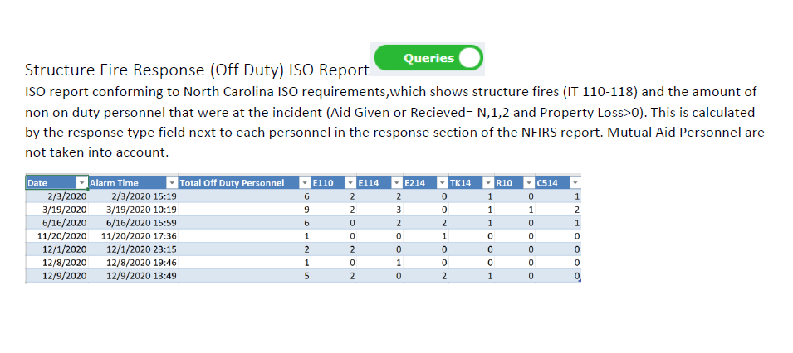Open the Alarm Time column filter dropdown
Screen dimensions: 793x353
(x=172, y=183)
